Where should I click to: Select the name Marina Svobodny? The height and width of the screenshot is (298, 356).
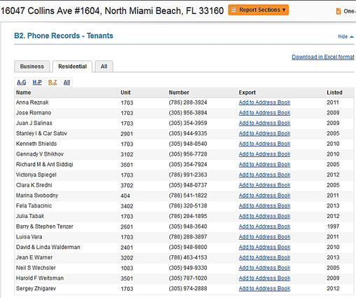point(37,196)
